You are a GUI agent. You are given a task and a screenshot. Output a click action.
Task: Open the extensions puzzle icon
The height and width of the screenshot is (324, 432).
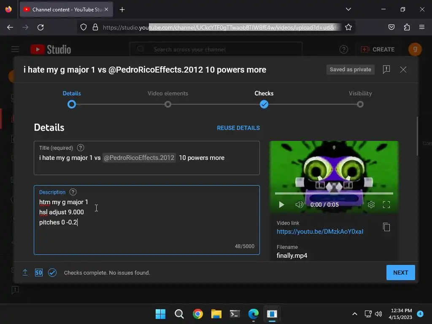(x=407, y=27)
